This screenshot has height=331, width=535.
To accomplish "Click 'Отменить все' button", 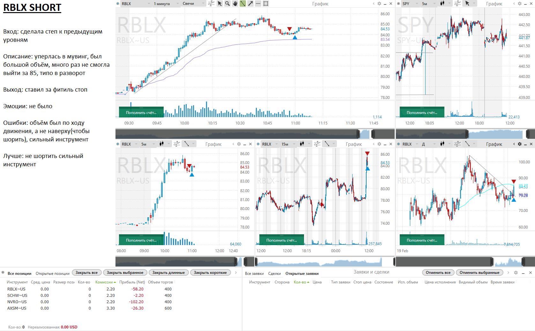I will [x=438, y=273].
